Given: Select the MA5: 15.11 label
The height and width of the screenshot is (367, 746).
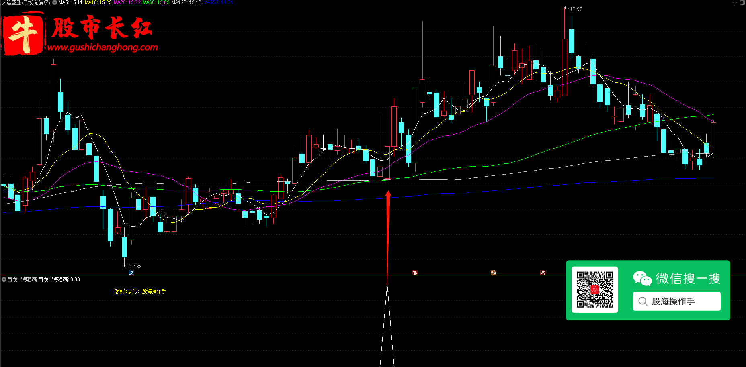Looking at the screenshot, I should pos(70,2).
